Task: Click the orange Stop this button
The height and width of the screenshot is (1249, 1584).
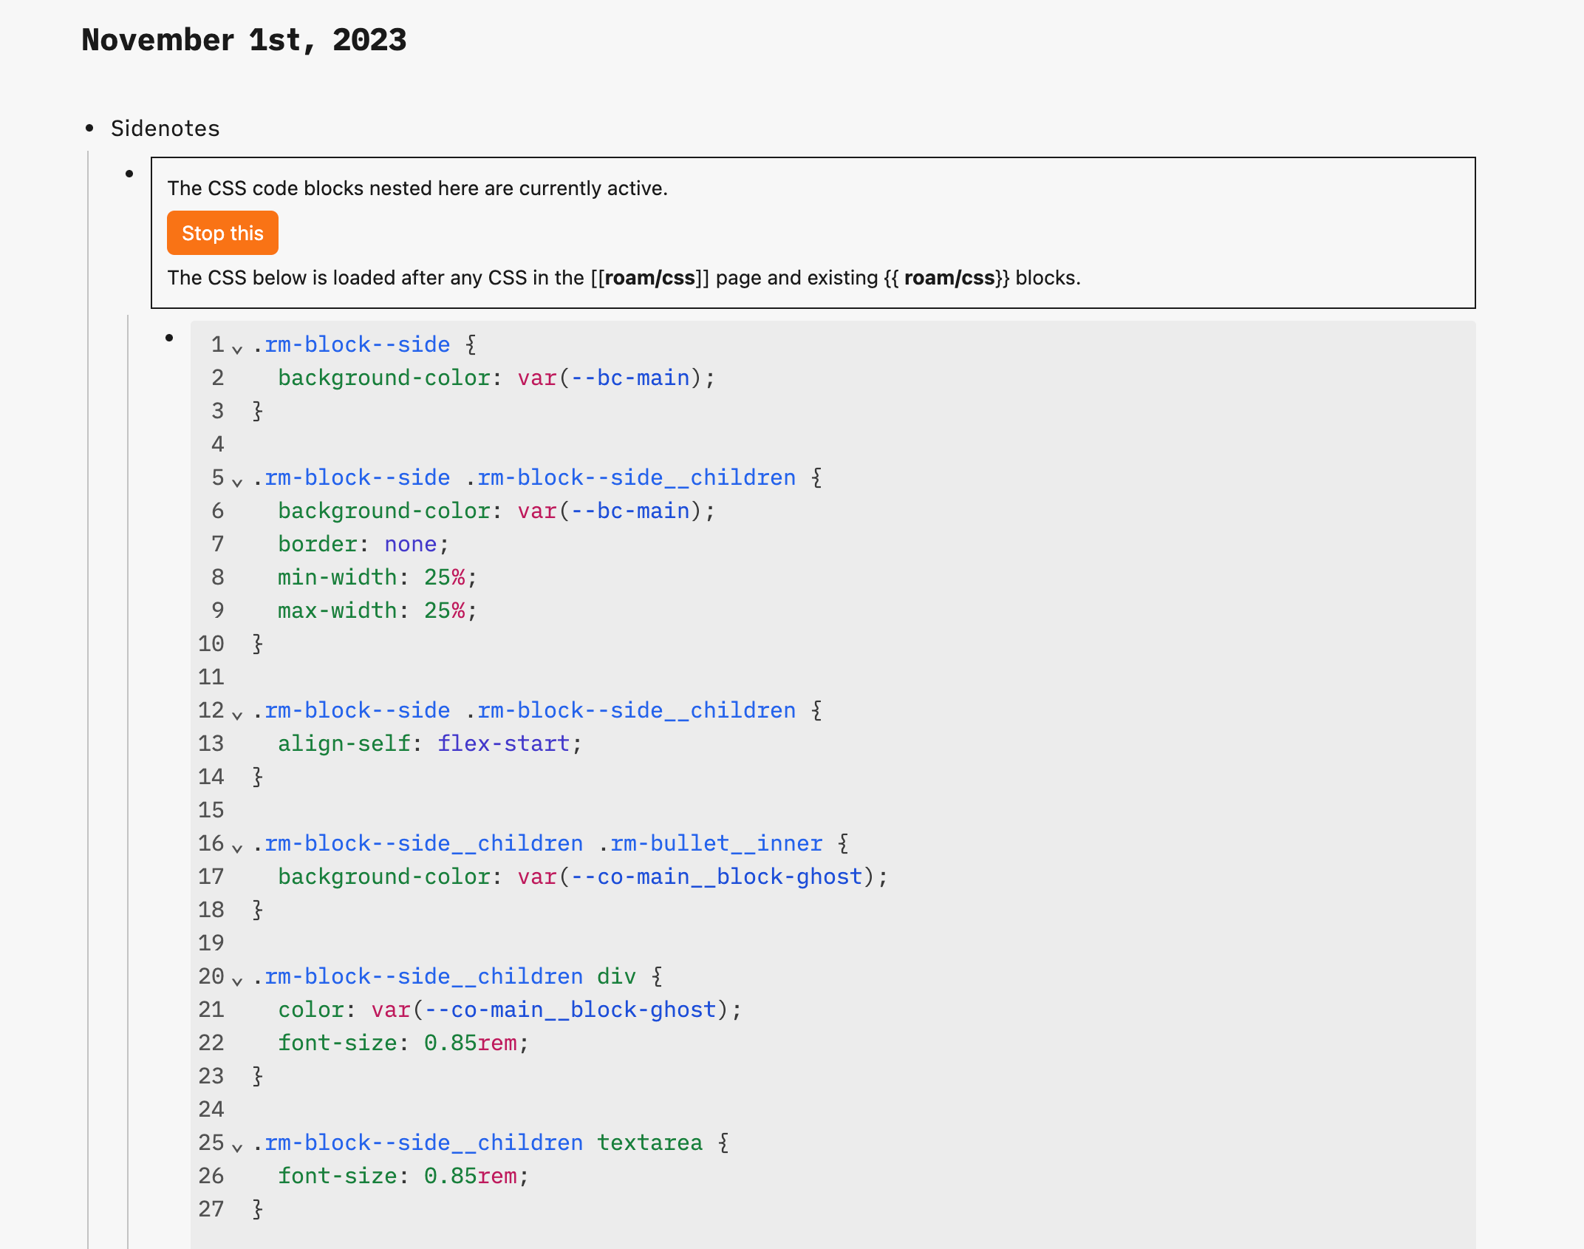Action: (x=222, y=234)
